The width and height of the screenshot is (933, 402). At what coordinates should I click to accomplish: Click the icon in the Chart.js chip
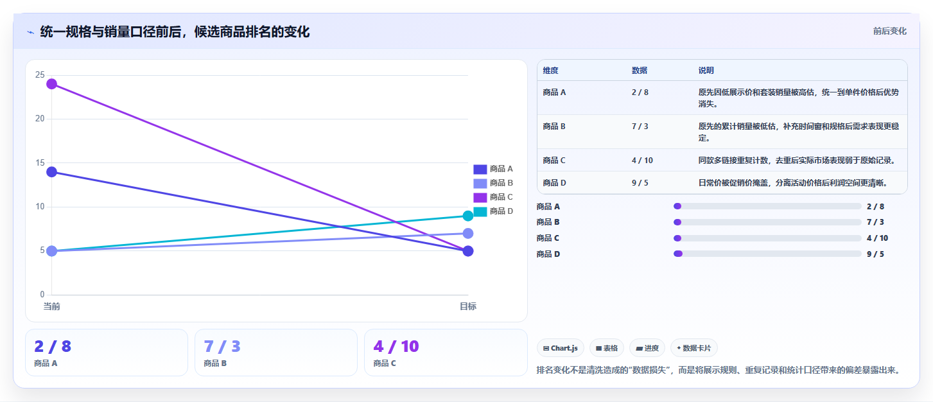pyautogui.click(x=546, y=349)
